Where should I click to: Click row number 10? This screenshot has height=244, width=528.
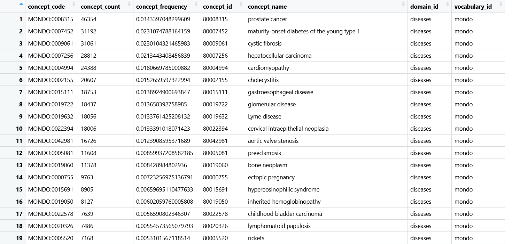[x=19, y=128]
